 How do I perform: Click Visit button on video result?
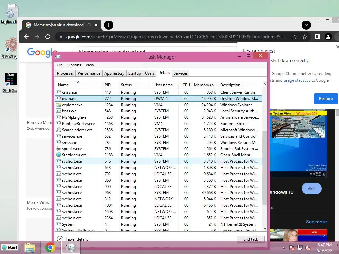pyautogui.click(x=311, y=188)
